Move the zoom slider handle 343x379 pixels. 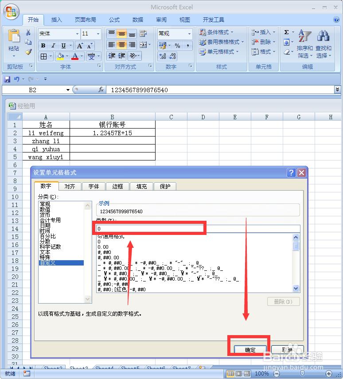pyautogui.click(x=302, y=374)
